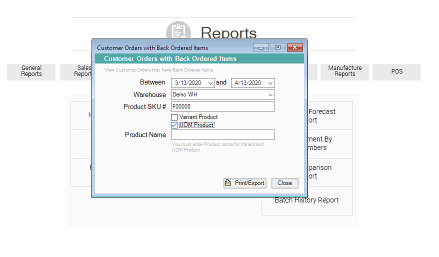Select the POS reports tab
Viewport: 439px width, 257px height.
tap(396, 71)
